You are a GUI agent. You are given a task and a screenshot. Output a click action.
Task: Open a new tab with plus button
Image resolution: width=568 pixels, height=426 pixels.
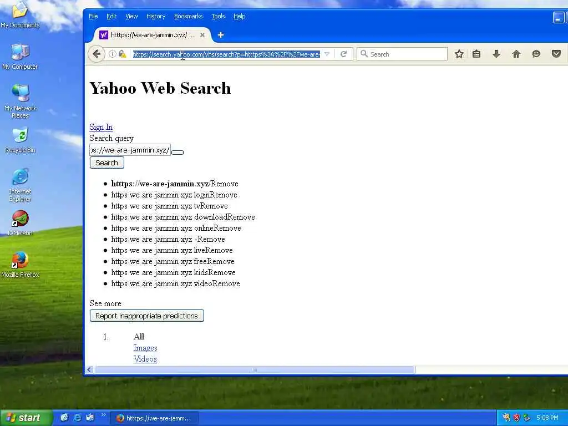click(221, 35)
